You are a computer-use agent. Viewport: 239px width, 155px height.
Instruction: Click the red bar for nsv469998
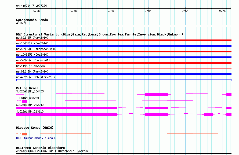124,52
